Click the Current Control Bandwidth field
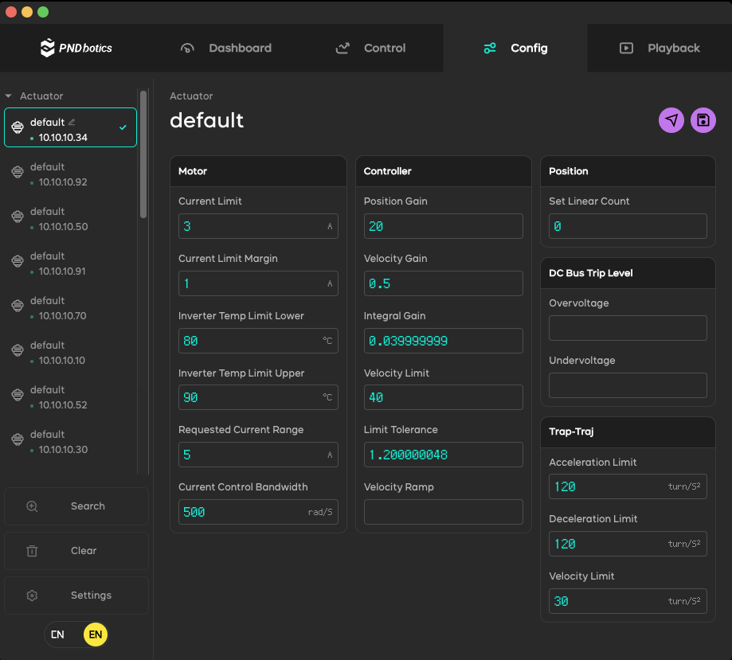Image resolution: width=732 pixels, height=660 pixels. pyautogui.click(x=258, y=512)
